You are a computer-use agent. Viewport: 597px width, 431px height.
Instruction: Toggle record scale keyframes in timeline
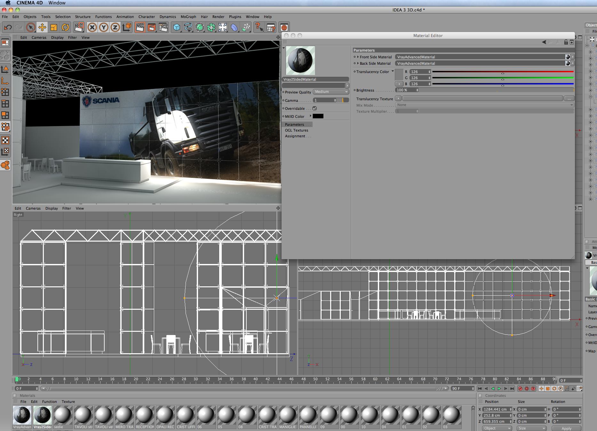[x=548, y=388]
